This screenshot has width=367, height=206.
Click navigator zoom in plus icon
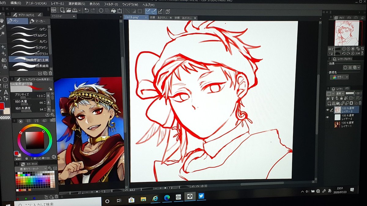[349, 49]
